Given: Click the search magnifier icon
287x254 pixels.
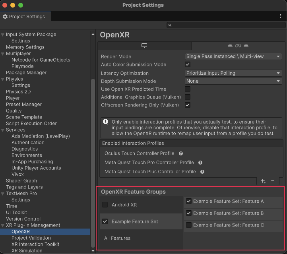Looking at the screenshot, I should tap(170, 25).
